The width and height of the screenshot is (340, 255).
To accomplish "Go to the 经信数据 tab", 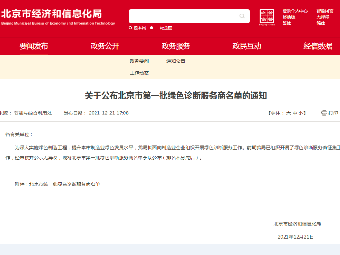I will coord(317,46).
